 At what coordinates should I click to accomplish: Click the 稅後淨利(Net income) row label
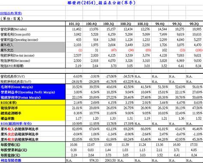click(x=15, y=60)
